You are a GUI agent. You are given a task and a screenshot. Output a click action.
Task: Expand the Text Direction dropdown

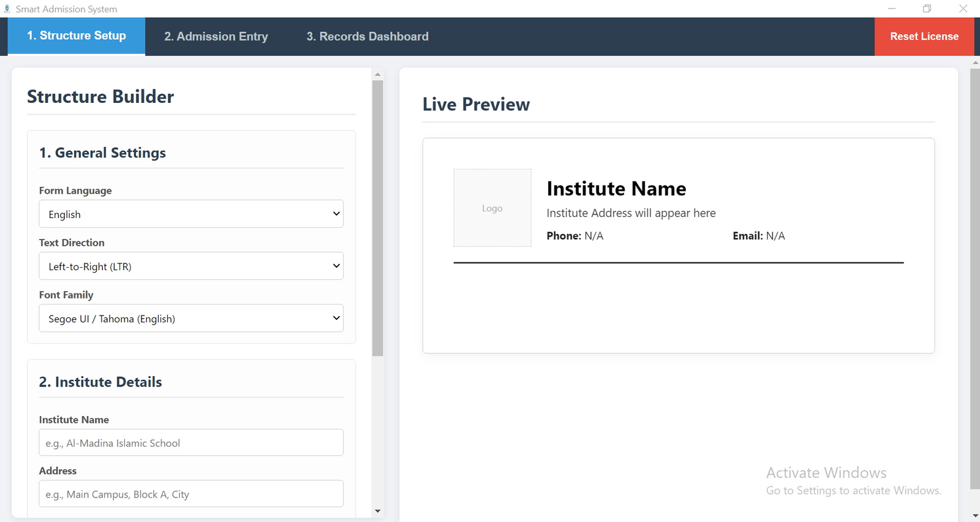191,266
